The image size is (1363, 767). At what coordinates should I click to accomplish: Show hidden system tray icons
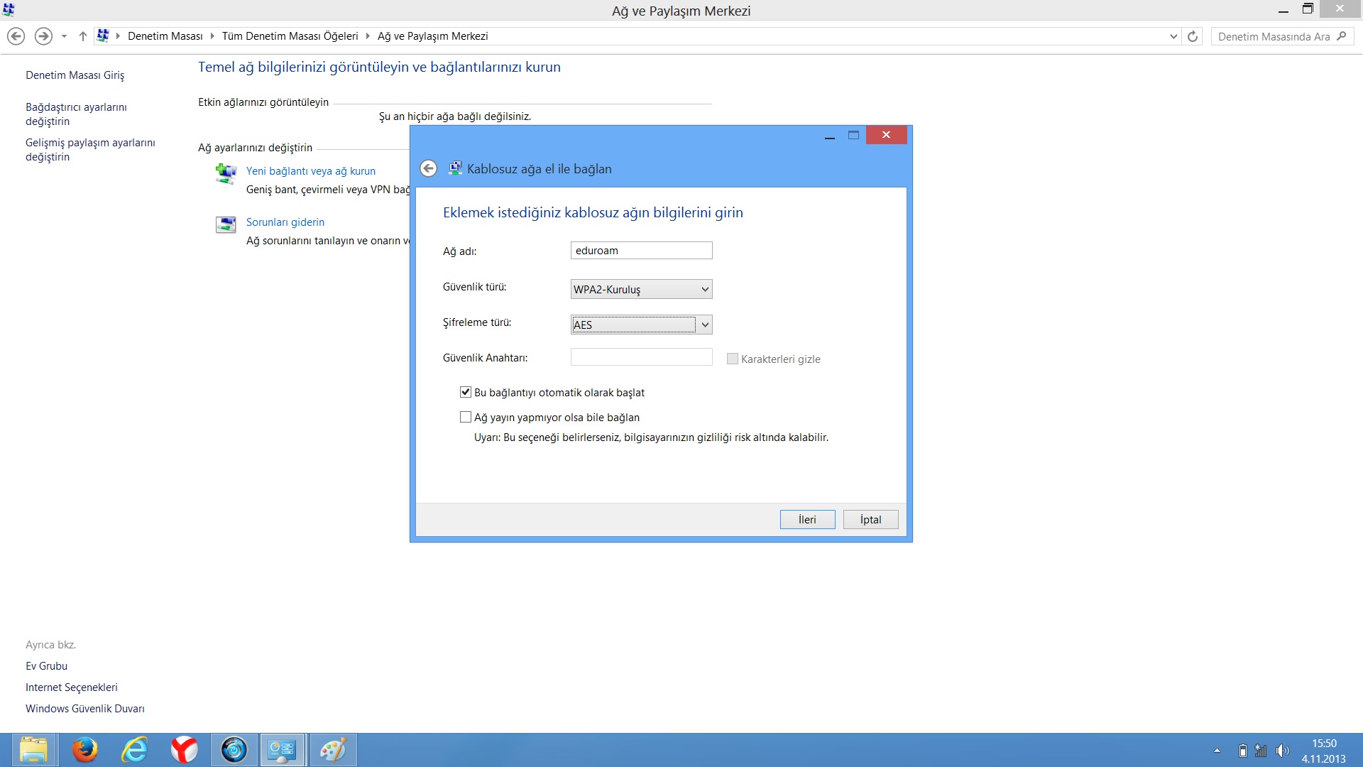pos(1217,751)
